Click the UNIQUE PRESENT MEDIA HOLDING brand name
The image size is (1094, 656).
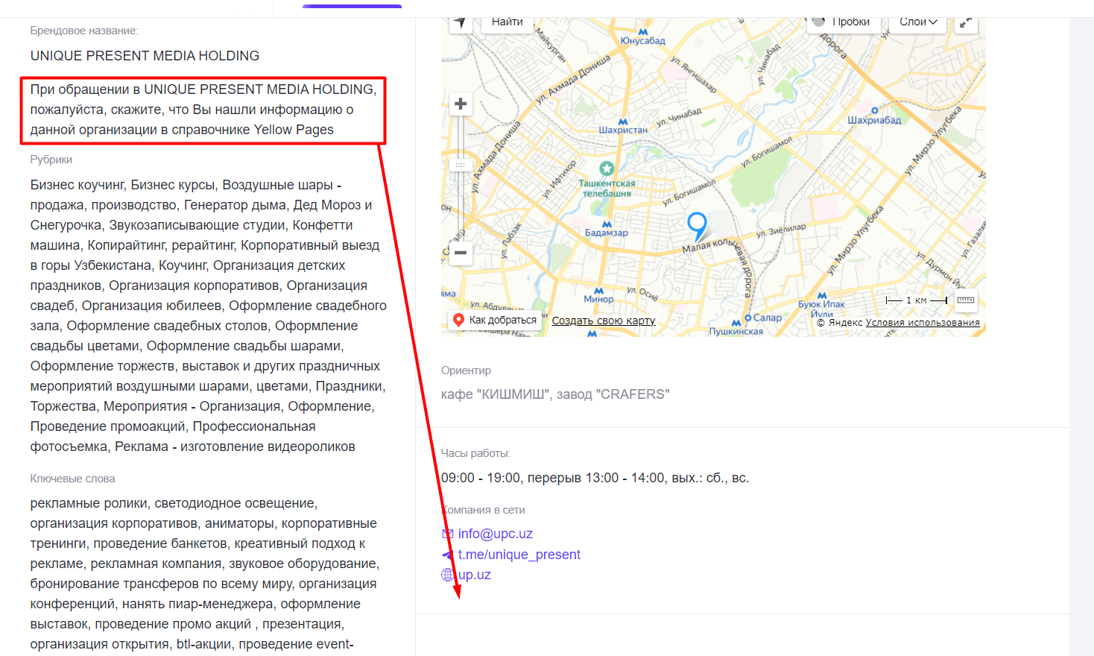click(x=145, y=56)
